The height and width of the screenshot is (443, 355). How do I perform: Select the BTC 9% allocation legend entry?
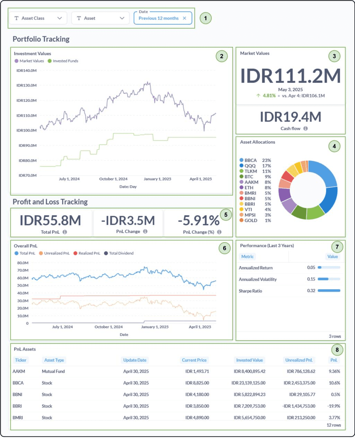(x=255, y=177)
